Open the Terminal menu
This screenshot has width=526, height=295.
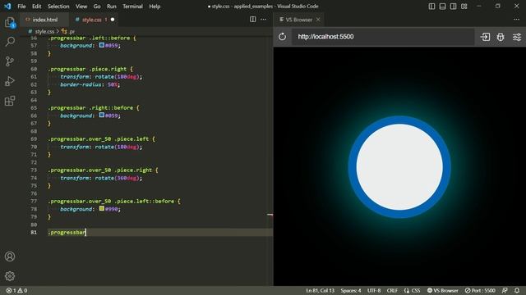click(132, 7)
